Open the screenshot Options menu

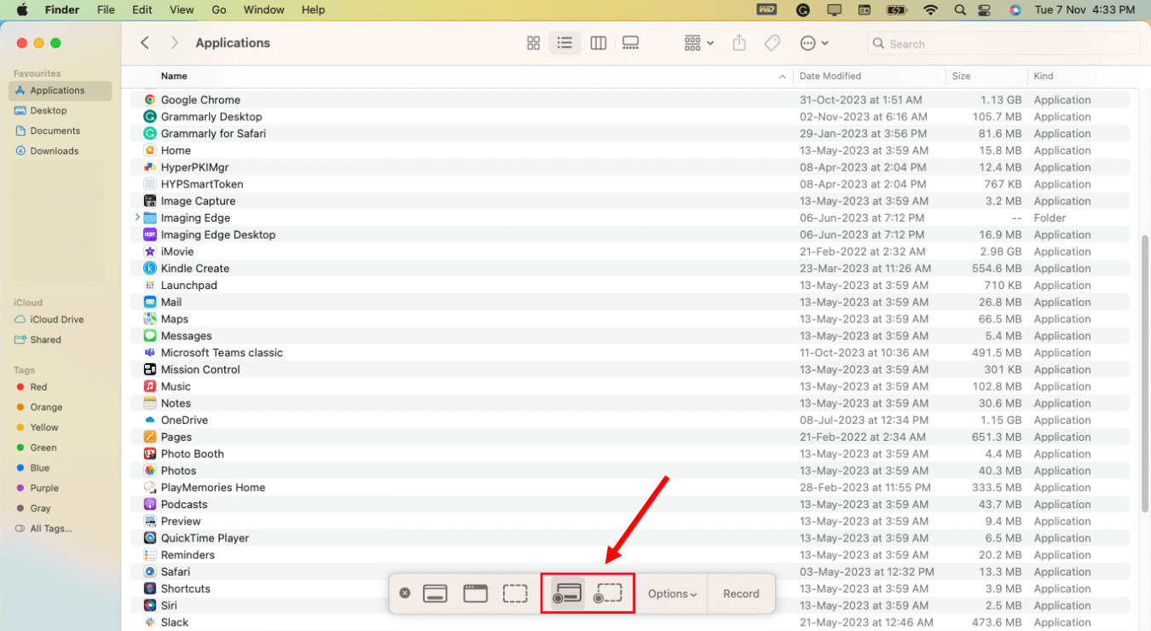point(672,594)
